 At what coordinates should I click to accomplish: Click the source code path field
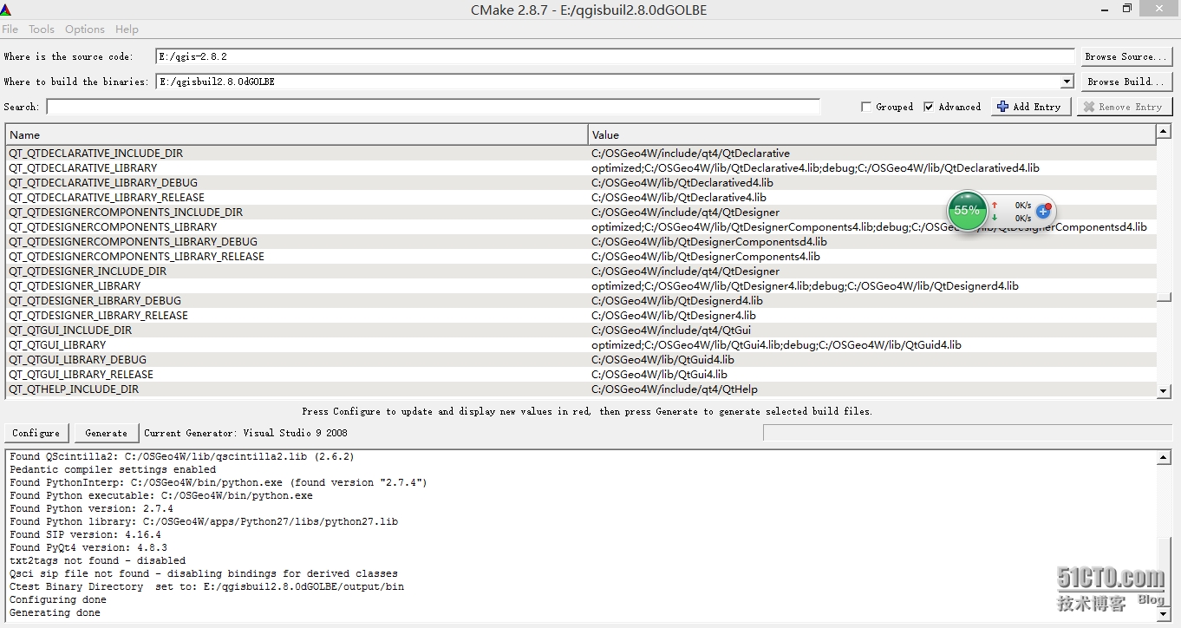615,56
